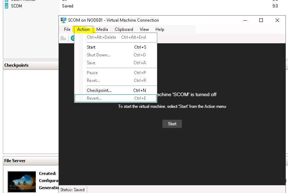Choose Checkpoint... in the Action menu
This screenshot has width=288, height=193.
[116, 90]
